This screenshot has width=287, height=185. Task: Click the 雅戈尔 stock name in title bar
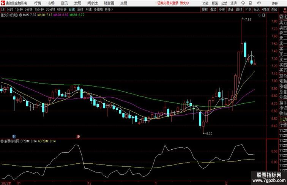point(184,3)
